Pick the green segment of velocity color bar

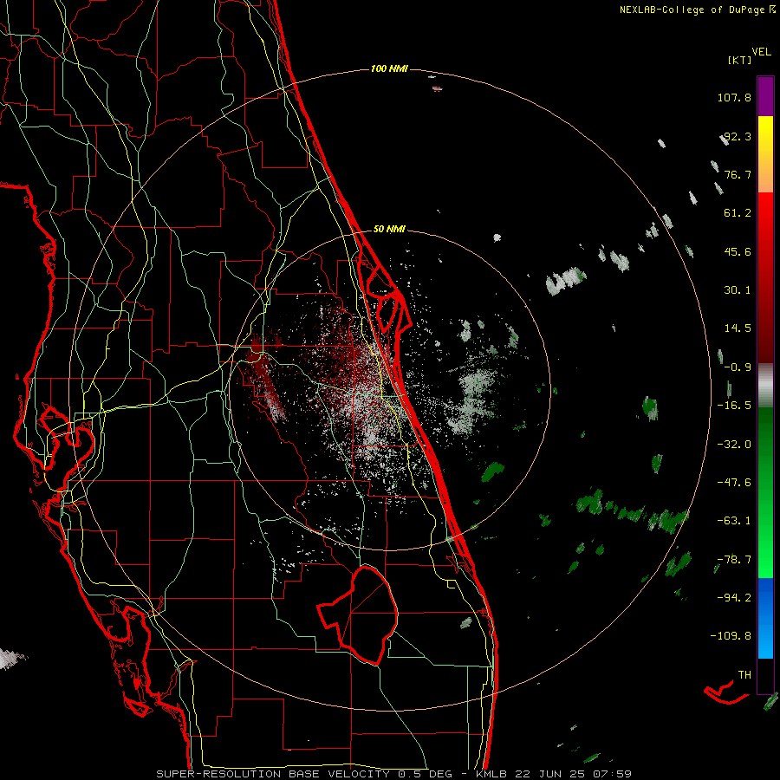(x=765, y=492)
